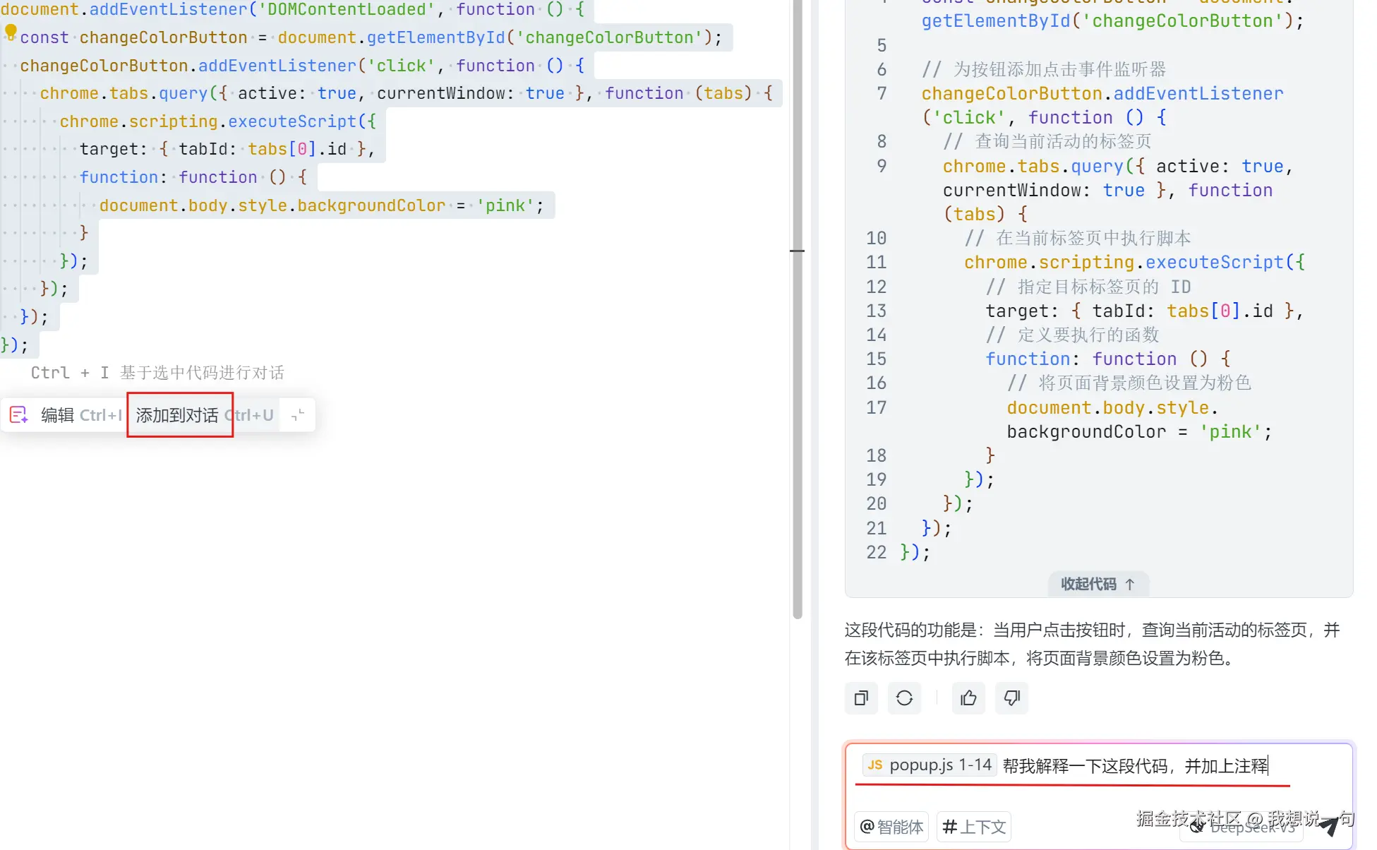
Task: Click the regenerate response icon
Action: (x=904, y=698)
